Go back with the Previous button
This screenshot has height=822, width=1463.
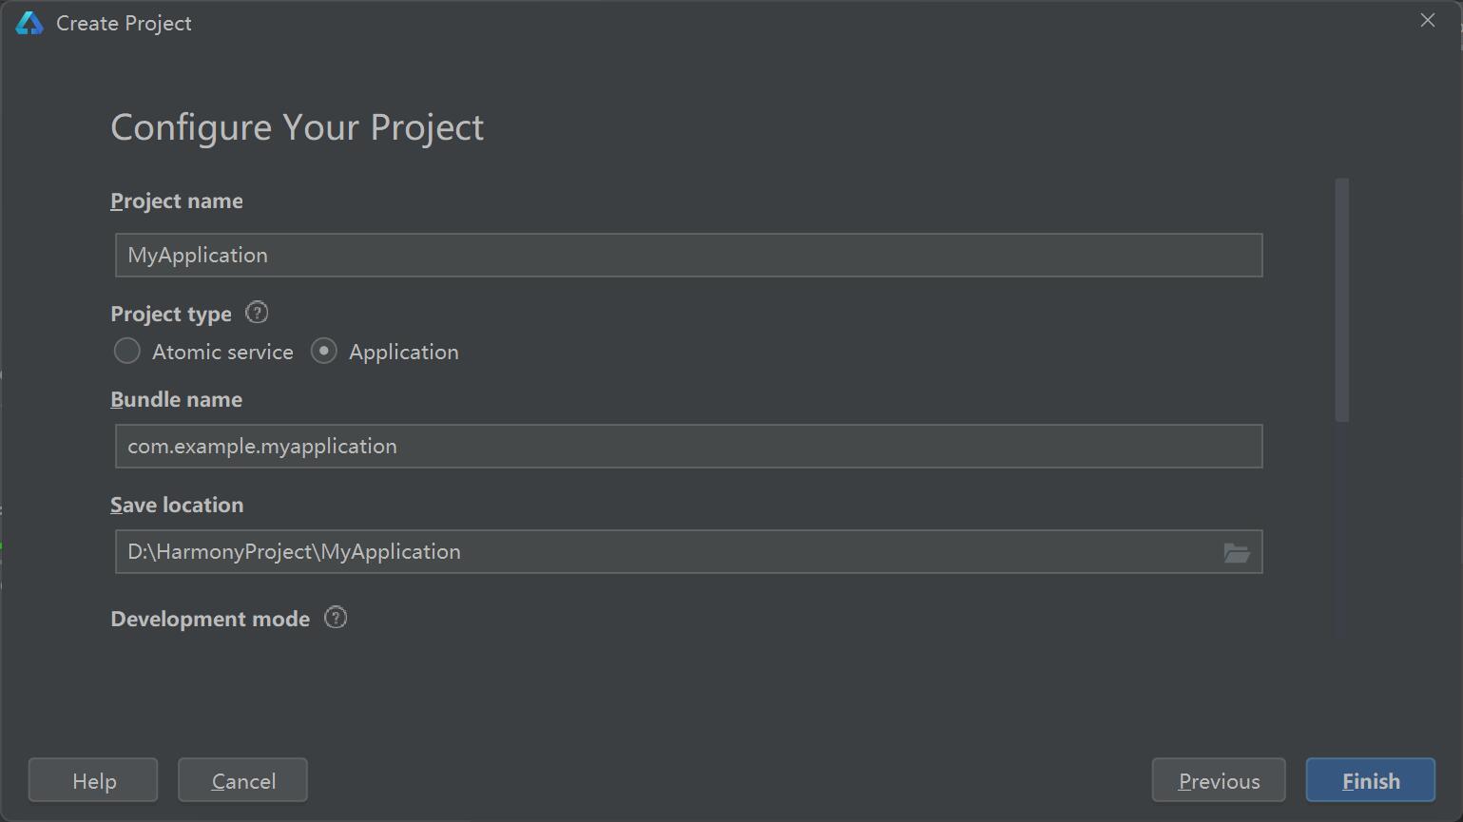pos(1218,780)
